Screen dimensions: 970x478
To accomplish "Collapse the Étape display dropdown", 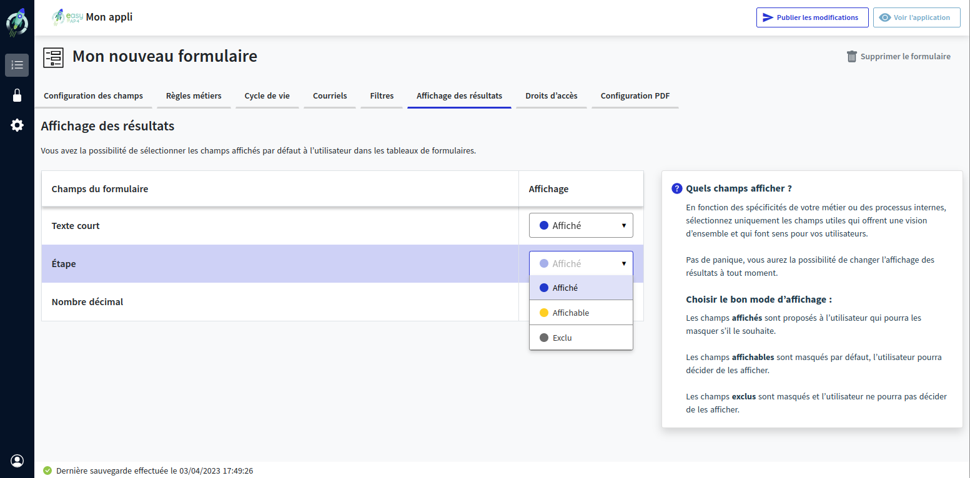I will pos(581,263).
